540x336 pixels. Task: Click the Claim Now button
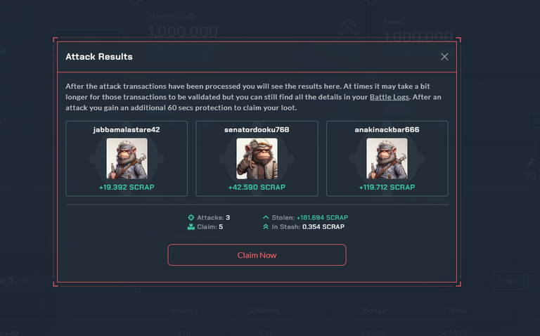(257, 255)
